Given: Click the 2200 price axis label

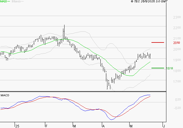Looking at the screenshot, I should (177, 28).
